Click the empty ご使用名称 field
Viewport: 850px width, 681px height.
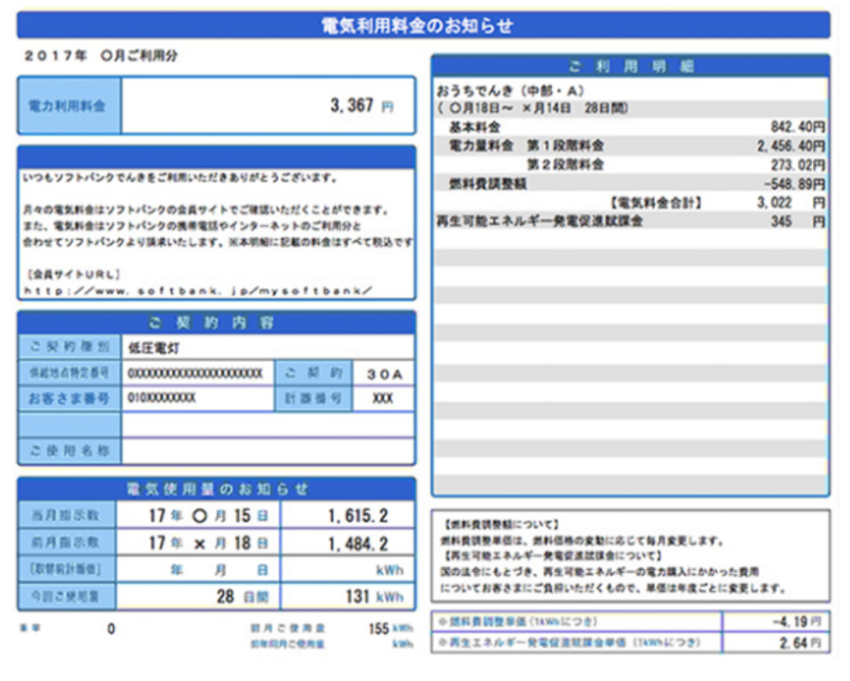coord(267,451)
